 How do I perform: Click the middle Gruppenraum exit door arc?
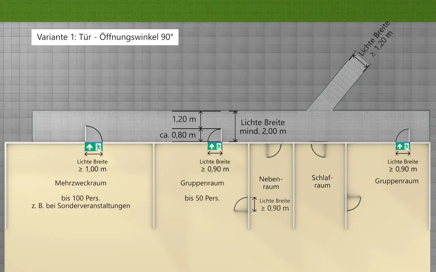click(x=215, y=135)
